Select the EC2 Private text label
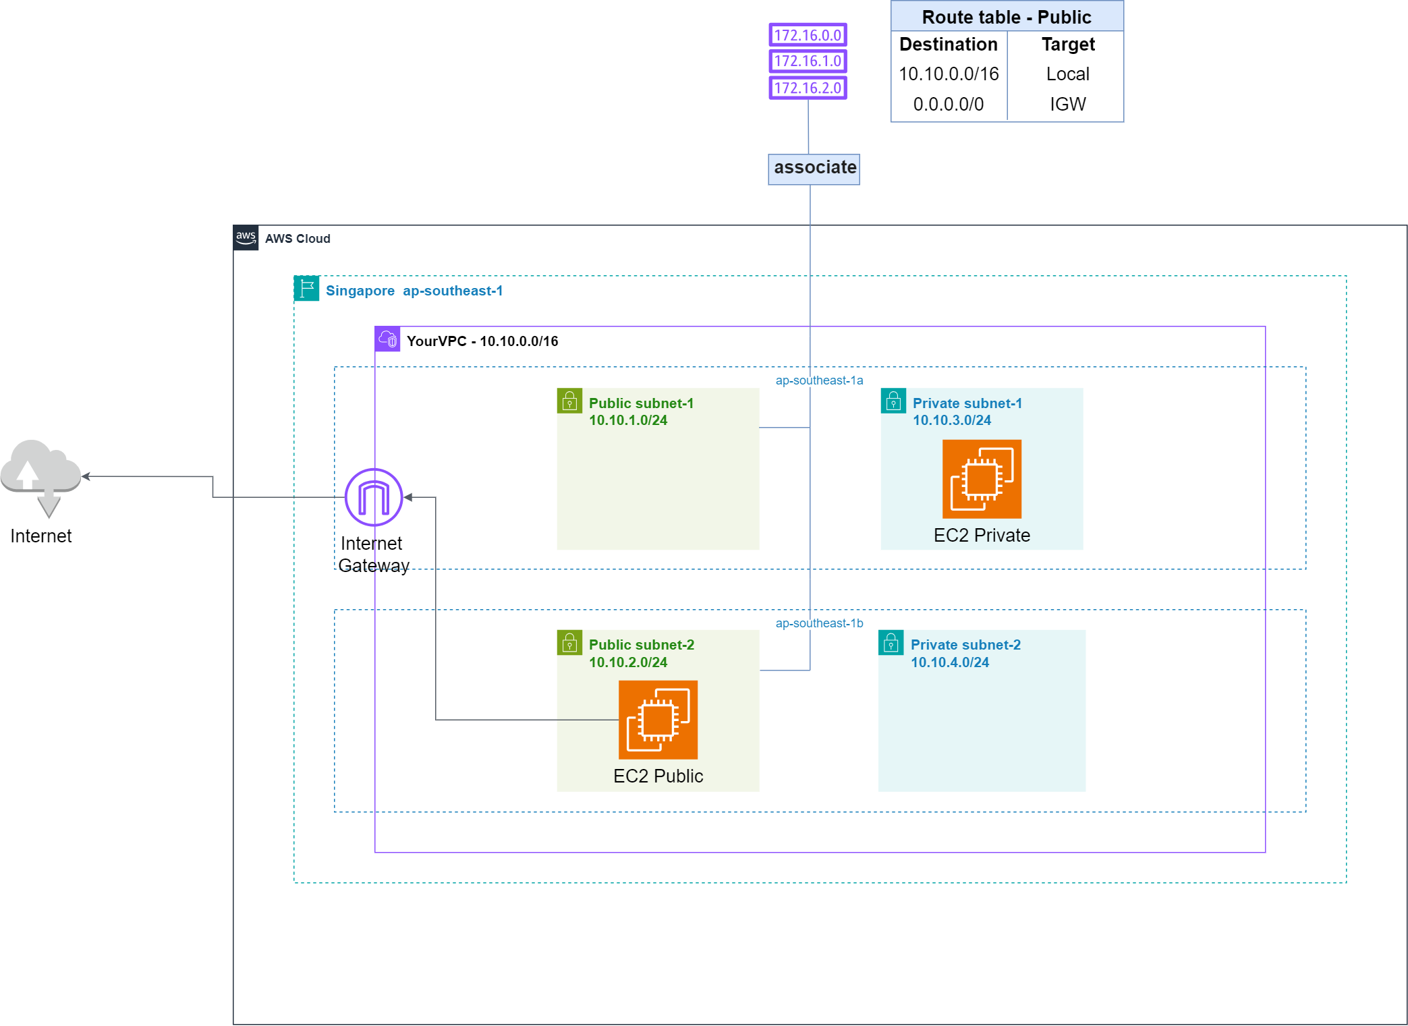 pyautogui.click(x=982, y=536)
